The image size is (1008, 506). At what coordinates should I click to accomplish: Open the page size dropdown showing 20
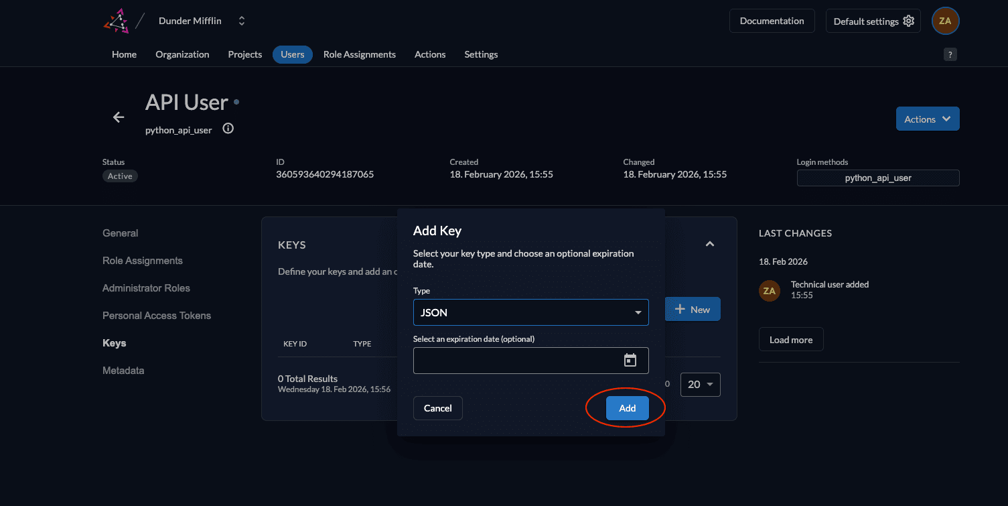click(700, 385)
